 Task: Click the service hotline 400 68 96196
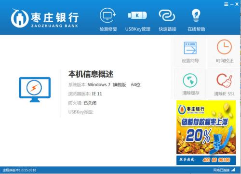click(216, 160)
